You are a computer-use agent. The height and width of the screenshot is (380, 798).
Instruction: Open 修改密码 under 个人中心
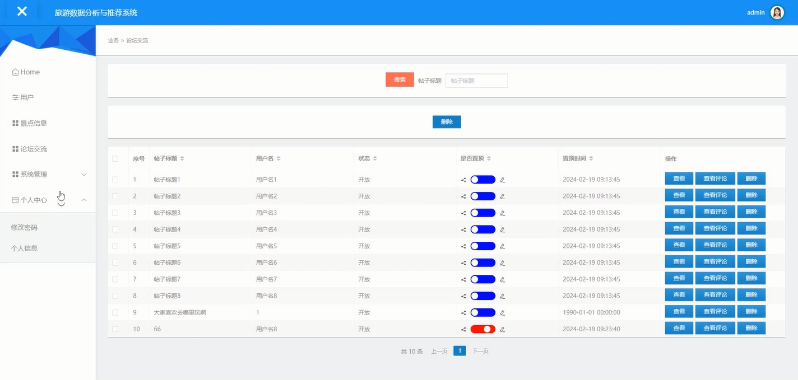pyautogui.click(x=25, y=228)
